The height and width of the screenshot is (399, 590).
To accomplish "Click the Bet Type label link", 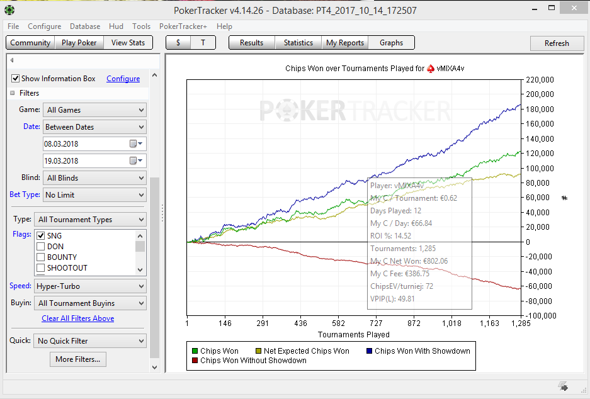I will (x=25, y=194).
